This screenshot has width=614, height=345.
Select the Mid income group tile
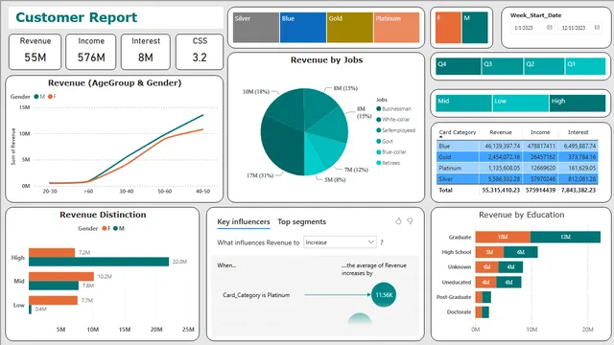(463, 103)
